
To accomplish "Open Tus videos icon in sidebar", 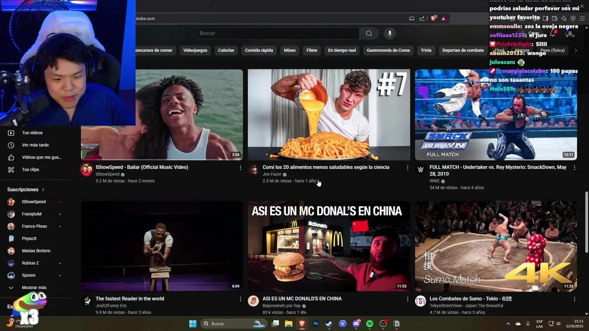I will (11, 133).
